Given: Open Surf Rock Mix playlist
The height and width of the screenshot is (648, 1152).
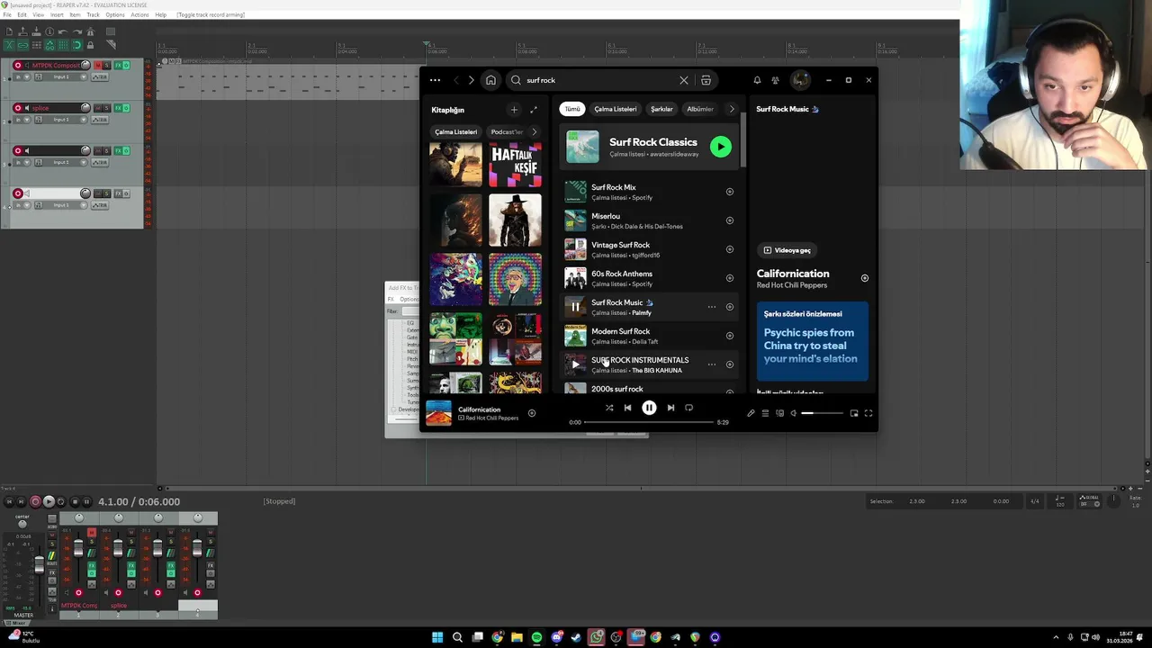Looking at the screenshot, I should (x=650, y=192).
